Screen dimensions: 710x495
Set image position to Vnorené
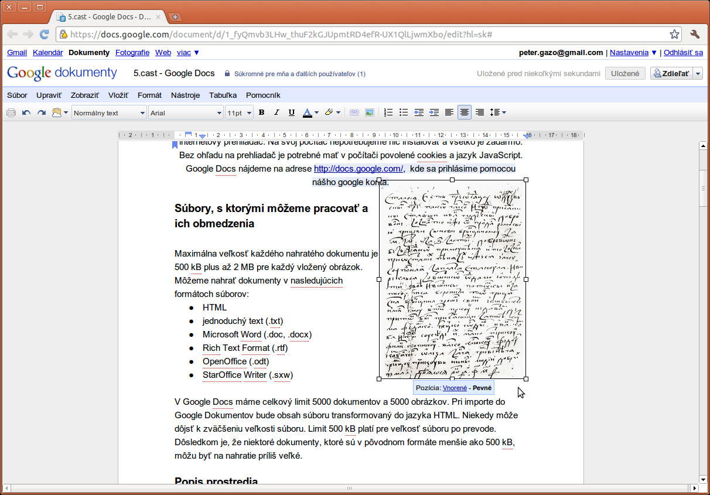[455, 388]
